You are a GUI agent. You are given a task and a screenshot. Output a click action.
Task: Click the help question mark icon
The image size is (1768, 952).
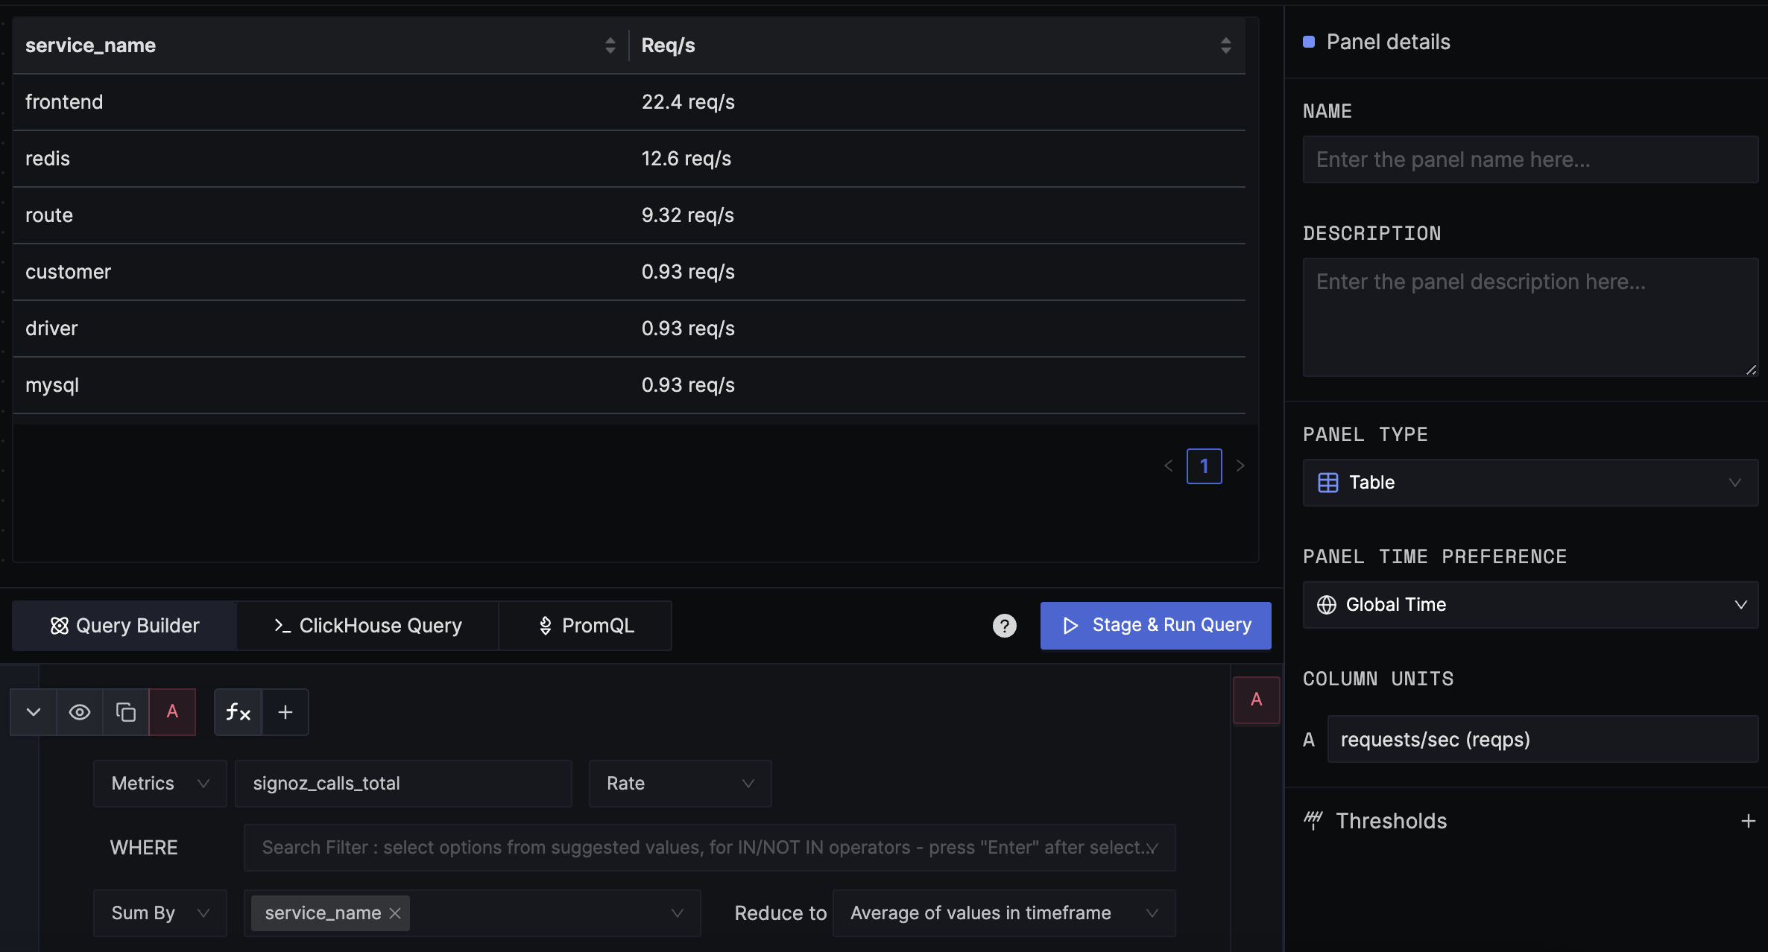[x=1005, y=625]
